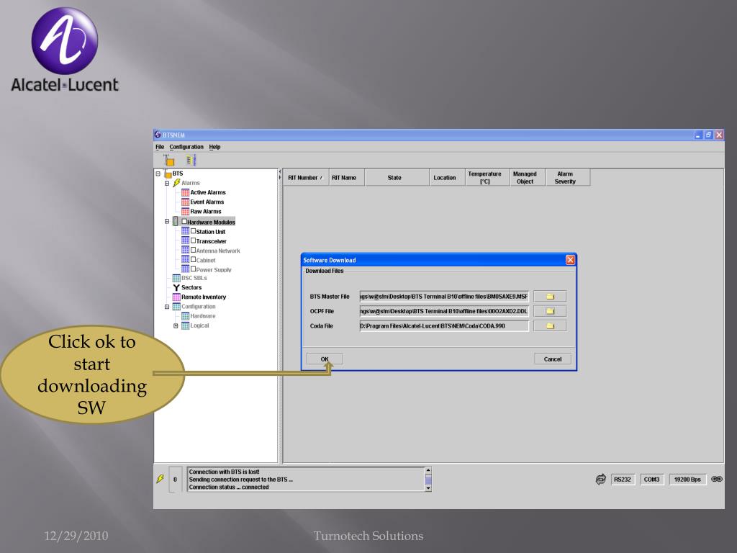Click the Cabinet table icon
Viewport: 737px width, 553px height.
click(185, 259)
